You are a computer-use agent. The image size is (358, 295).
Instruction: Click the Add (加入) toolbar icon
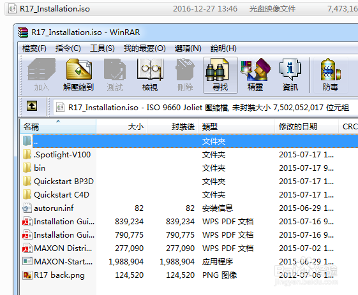point(41,69)
